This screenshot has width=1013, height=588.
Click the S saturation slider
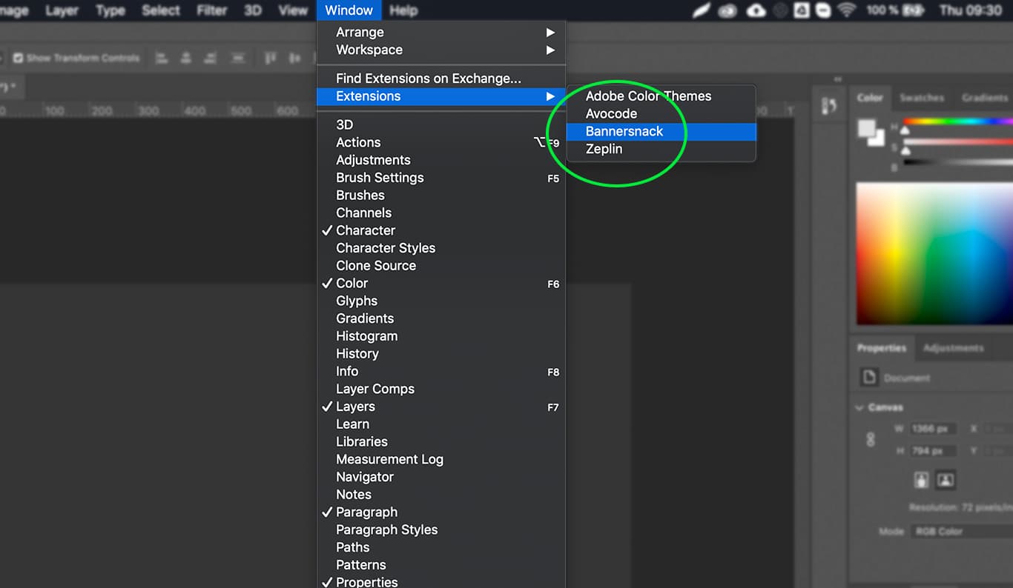click(958, 141)
